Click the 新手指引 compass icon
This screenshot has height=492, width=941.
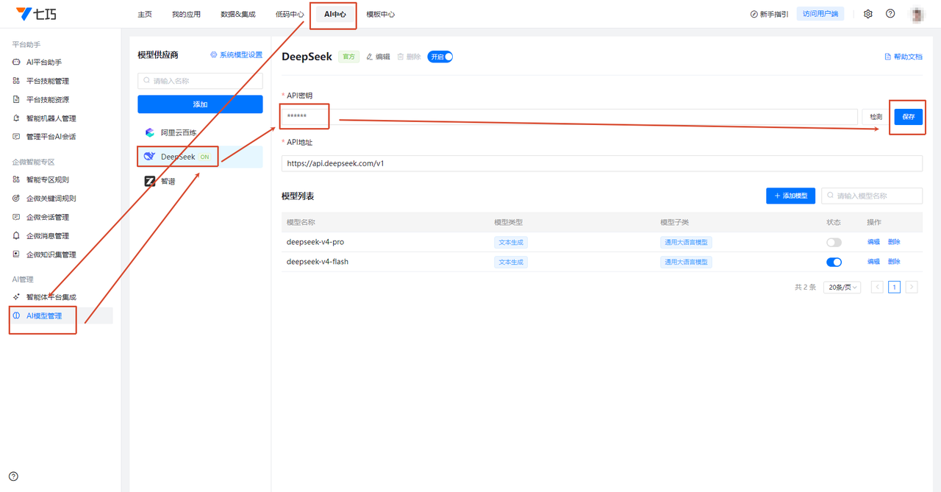(x=754, y=14)
